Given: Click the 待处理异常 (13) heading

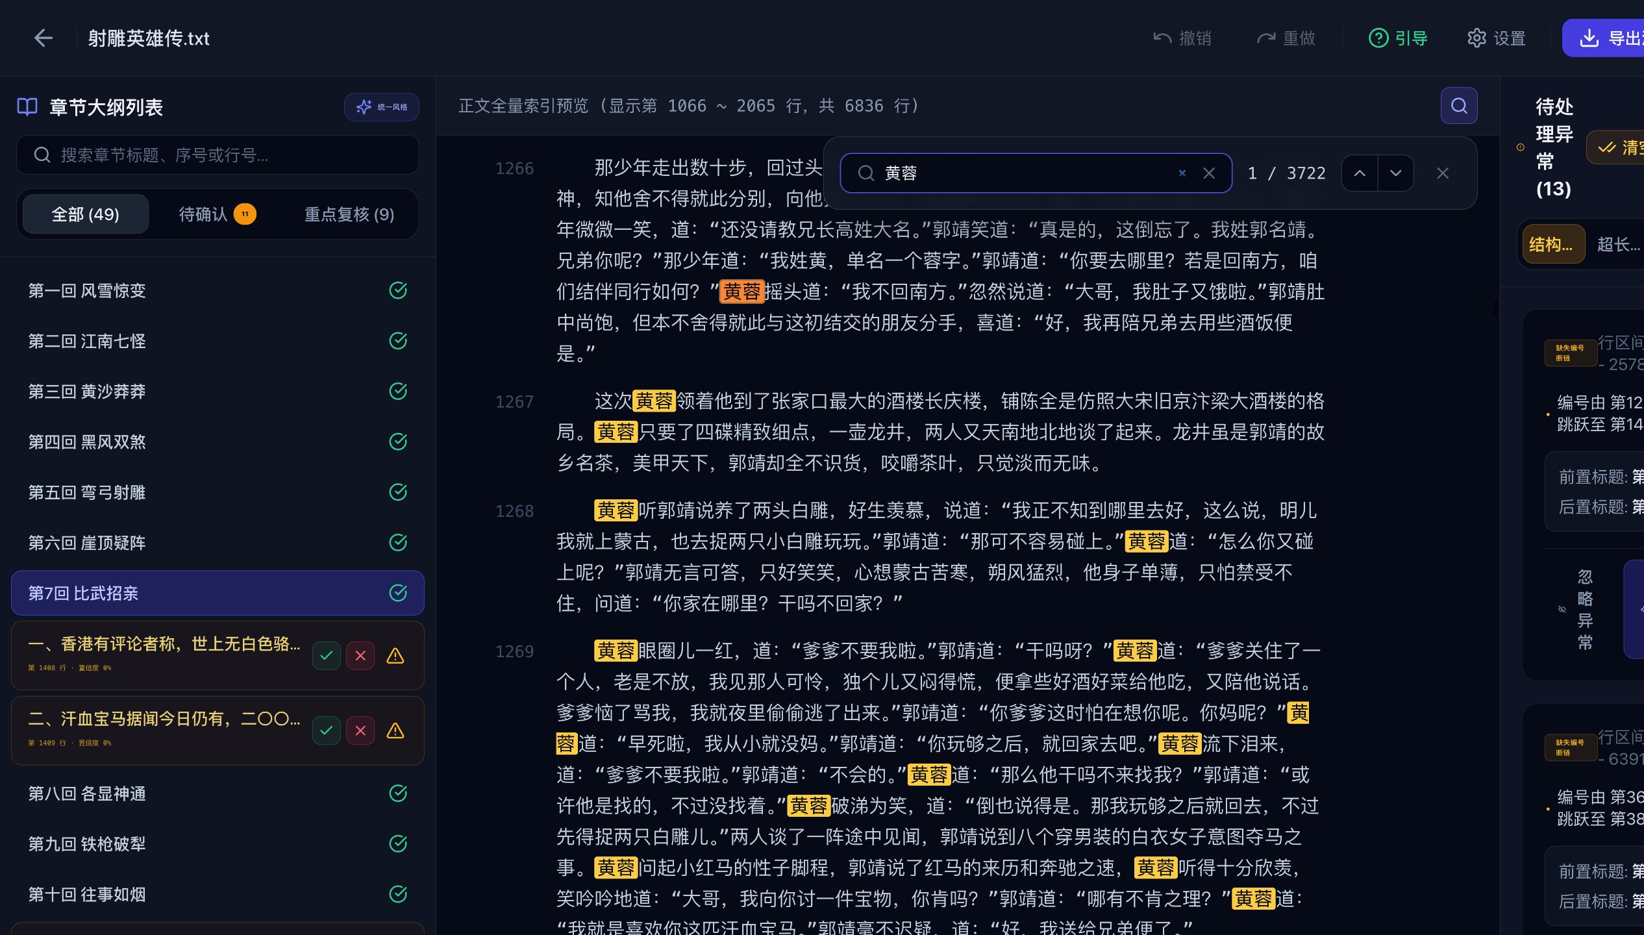Looking at the screenshot, I should (1554, 147).
